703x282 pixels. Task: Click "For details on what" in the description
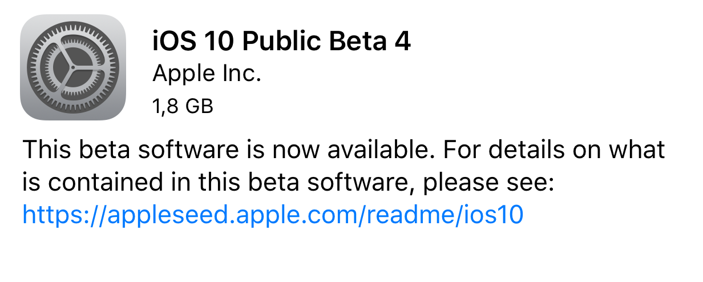(559, 151)
